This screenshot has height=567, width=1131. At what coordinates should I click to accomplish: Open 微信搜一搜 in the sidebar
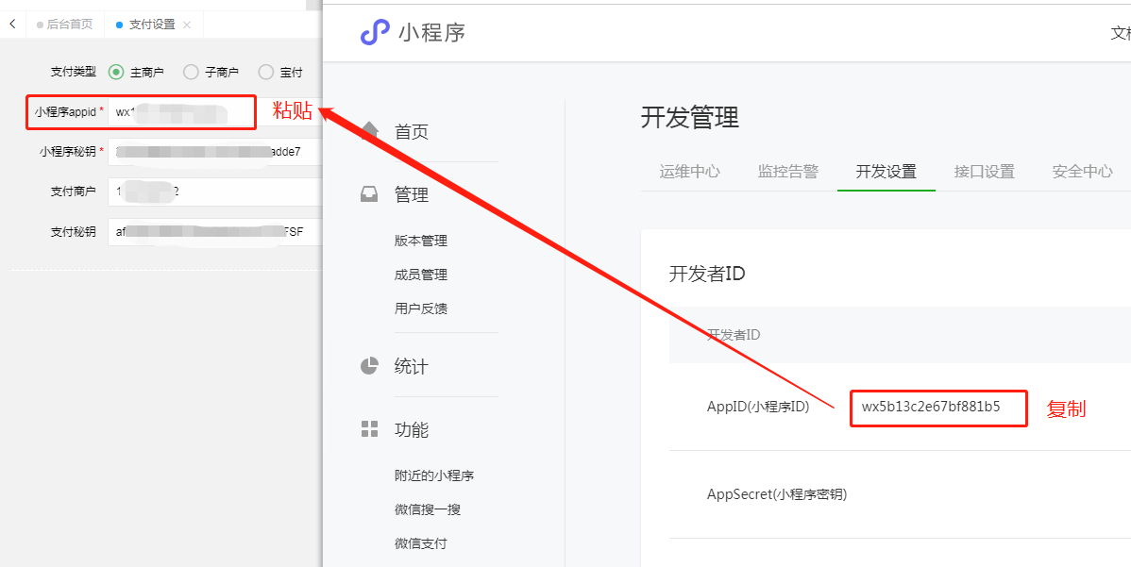tap(428, 509)
